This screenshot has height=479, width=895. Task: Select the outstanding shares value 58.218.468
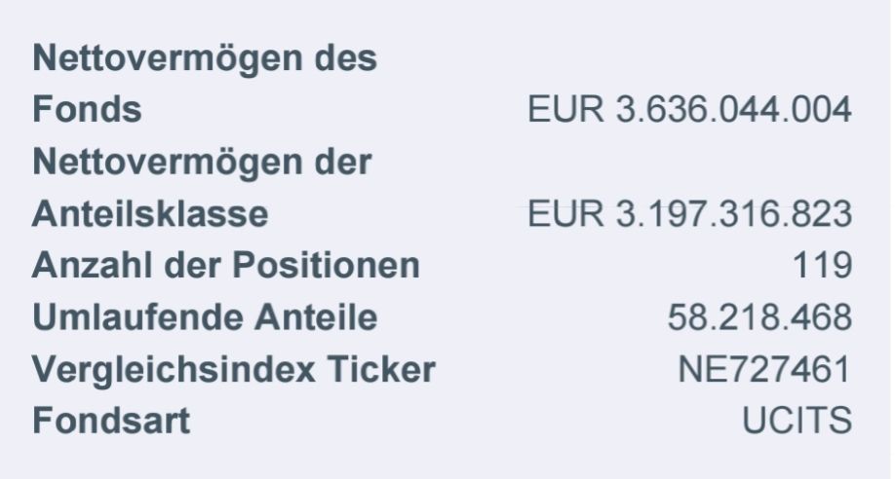coord(759,317)
